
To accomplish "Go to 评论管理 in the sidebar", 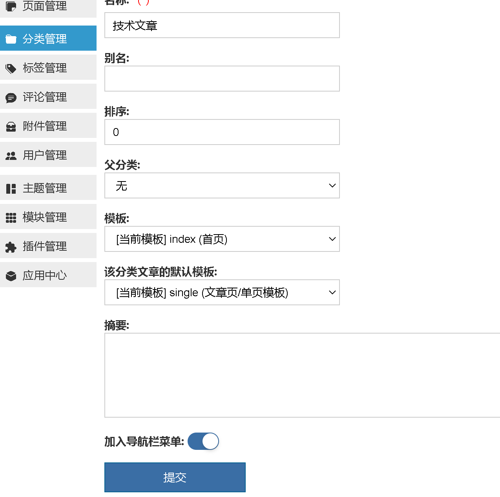I will [x=48, y=96].
